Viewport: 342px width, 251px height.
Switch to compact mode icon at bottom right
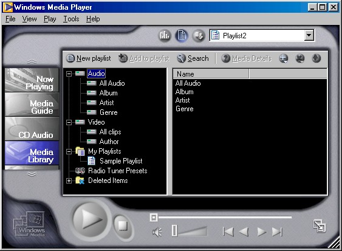pyautogui.click(x=320, y=226)
